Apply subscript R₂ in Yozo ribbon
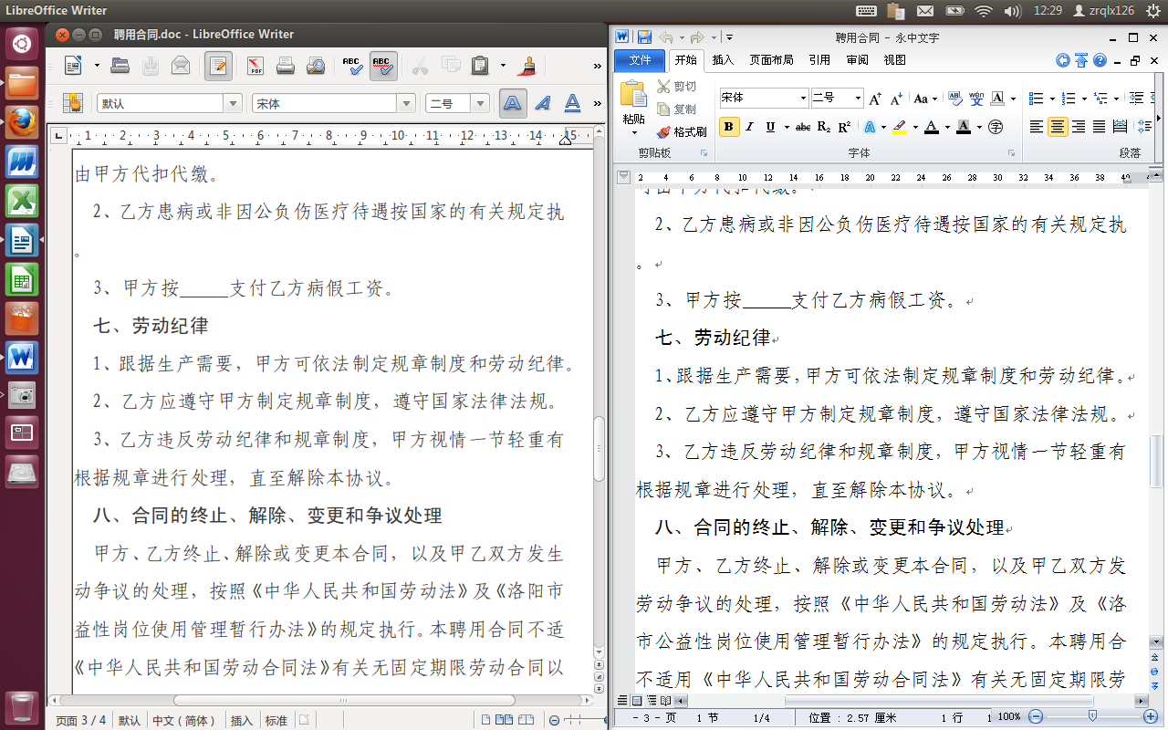The width and height of the screenshot is (1168, 730). click(x=824, y=127)
